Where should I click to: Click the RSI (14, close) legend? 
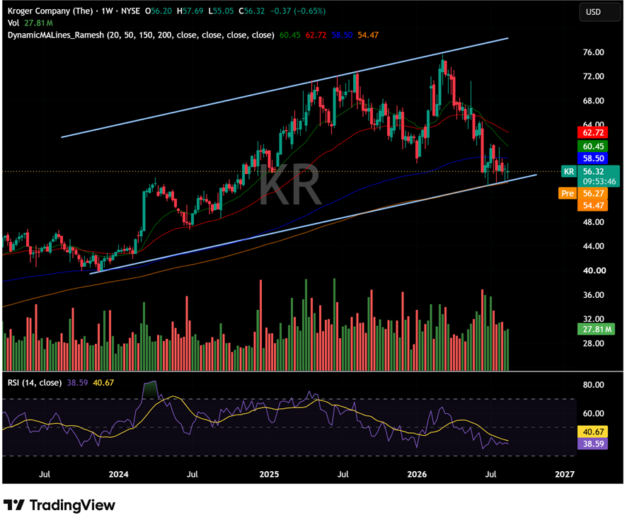click(x=35, y=383)
